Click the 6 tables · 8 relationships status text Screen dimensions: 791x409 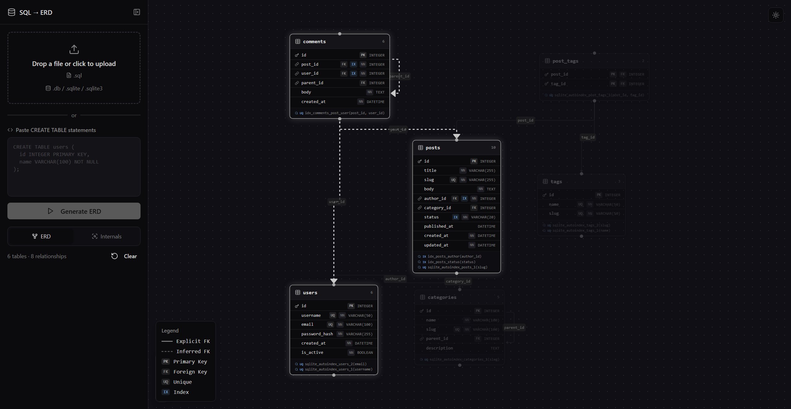click(x=37, y=256)
